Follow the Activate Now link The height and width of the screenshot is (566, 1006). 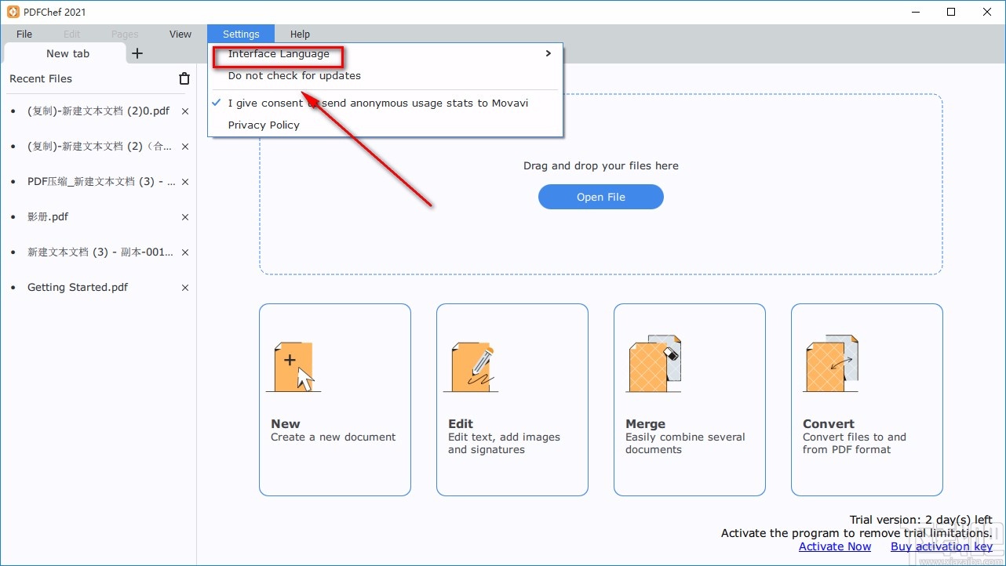[835, 546]
